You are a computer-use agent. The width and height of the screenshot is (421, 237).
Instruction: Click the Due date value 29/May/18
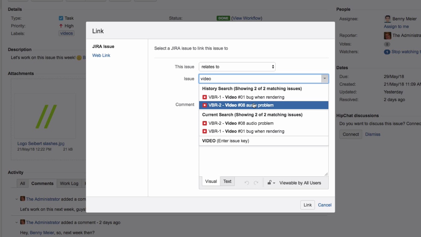pos(393,76)
